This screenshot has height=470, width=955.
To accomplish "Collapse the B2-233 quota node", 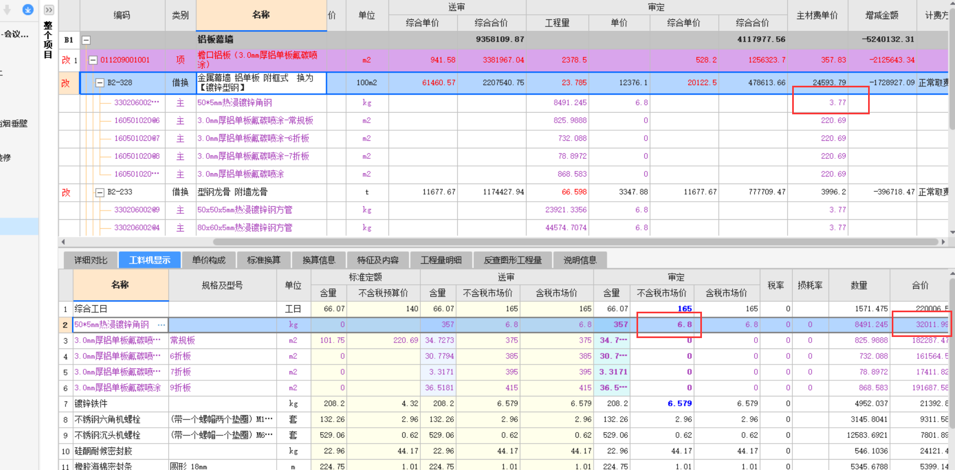I will click(100, 192).
